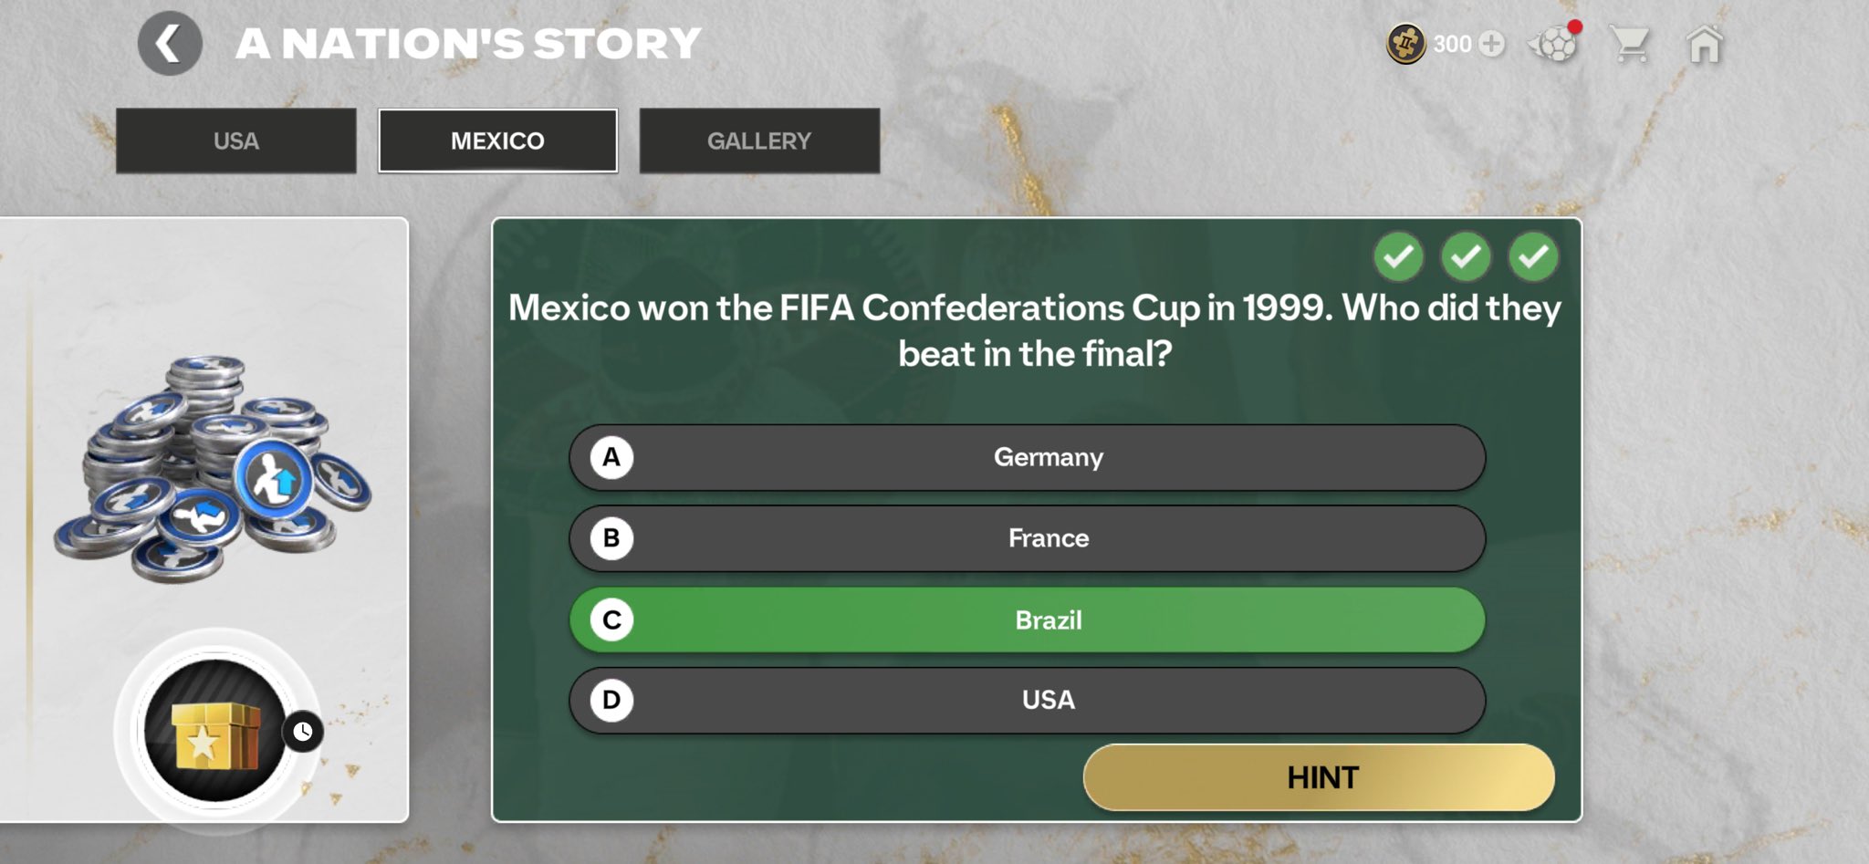Select answer B France
Image resolution: width=1869 pixels, height=864 pixels.
1027,538
